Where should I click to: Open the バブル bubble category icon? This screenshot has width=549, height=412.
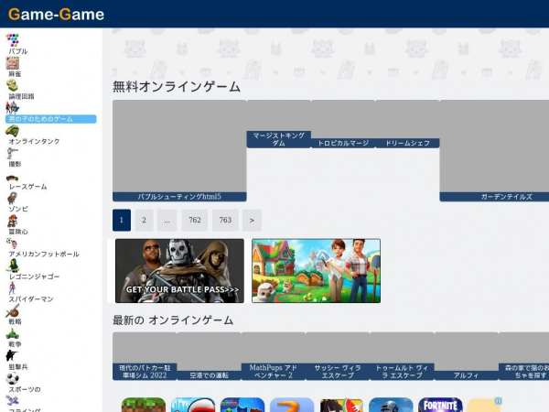[12, 40]
